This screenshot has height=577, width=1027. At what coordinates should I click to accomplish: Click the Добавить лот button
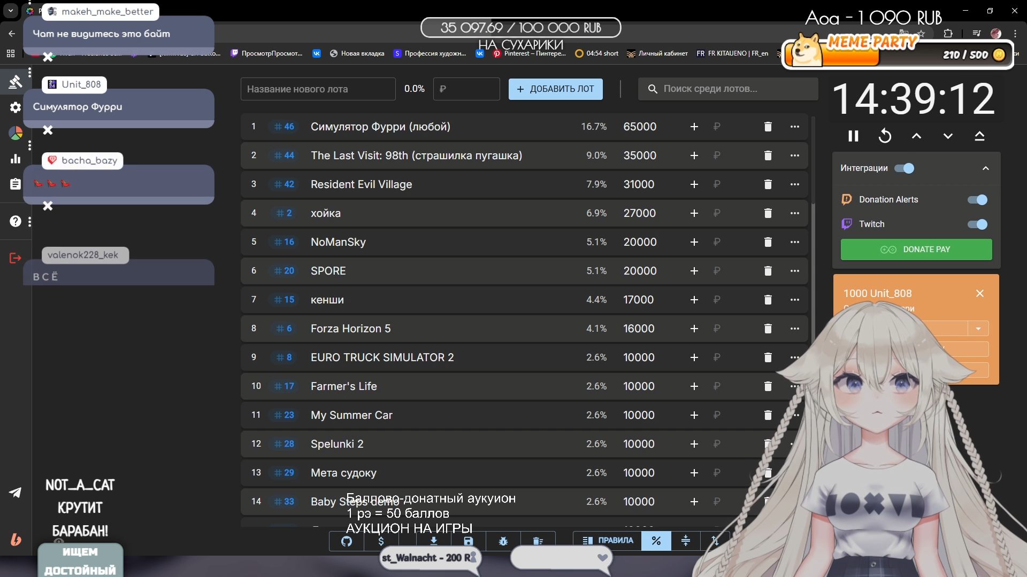point(555,89)
